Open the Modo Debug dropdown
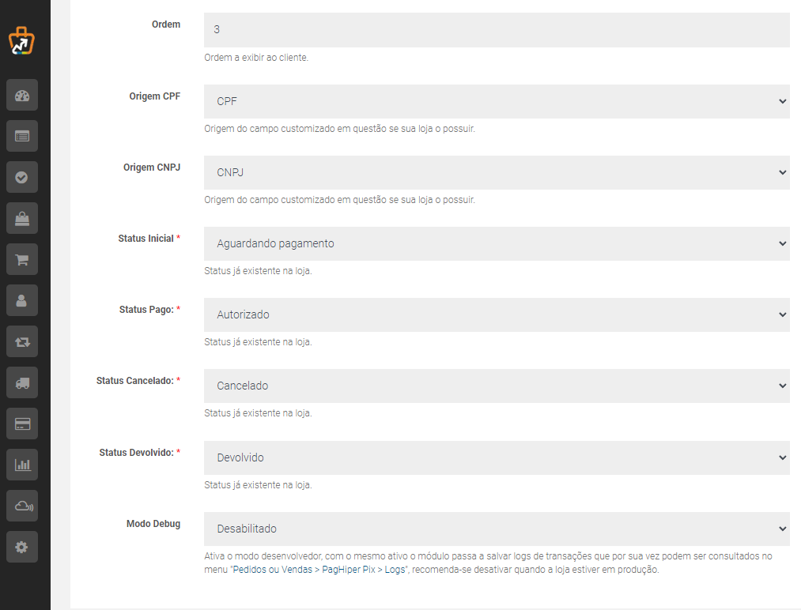The width and height of the screenshot is (801, 610). (x=497, y=529)
